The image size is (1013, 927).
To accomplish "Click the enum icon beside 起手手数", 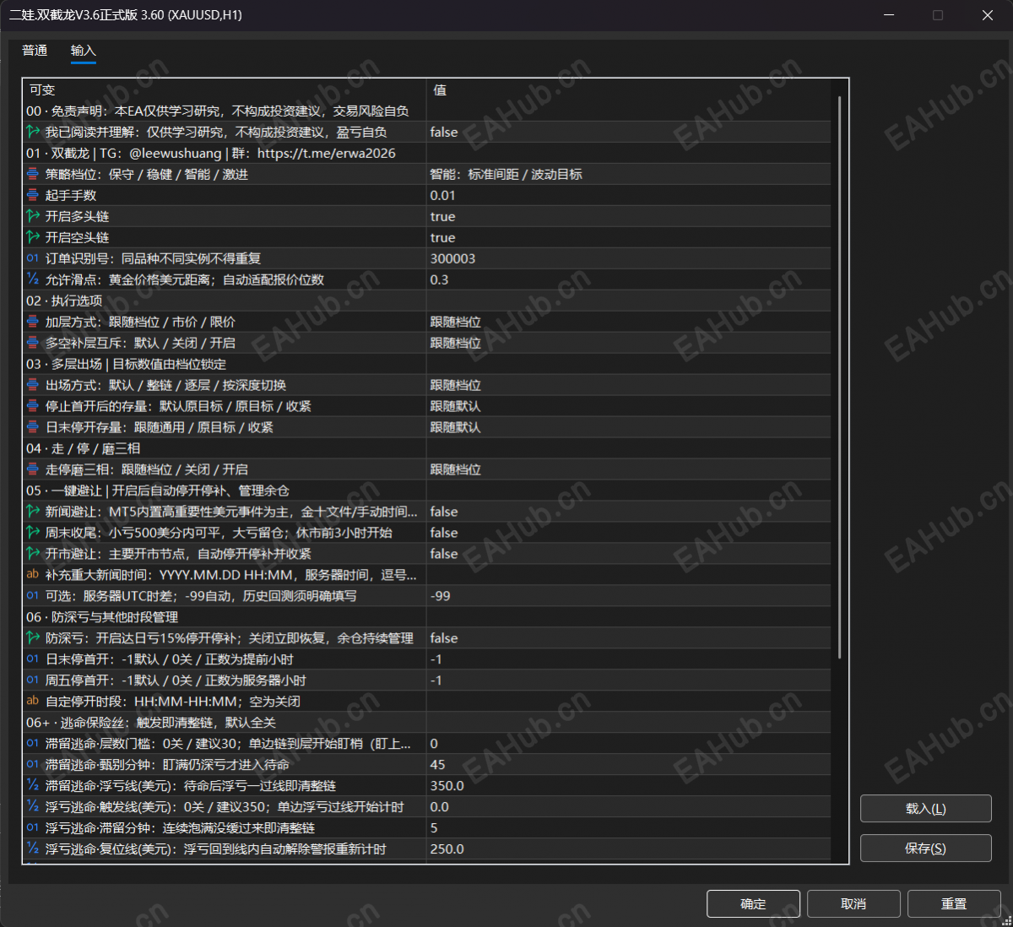I will point(33,195).
